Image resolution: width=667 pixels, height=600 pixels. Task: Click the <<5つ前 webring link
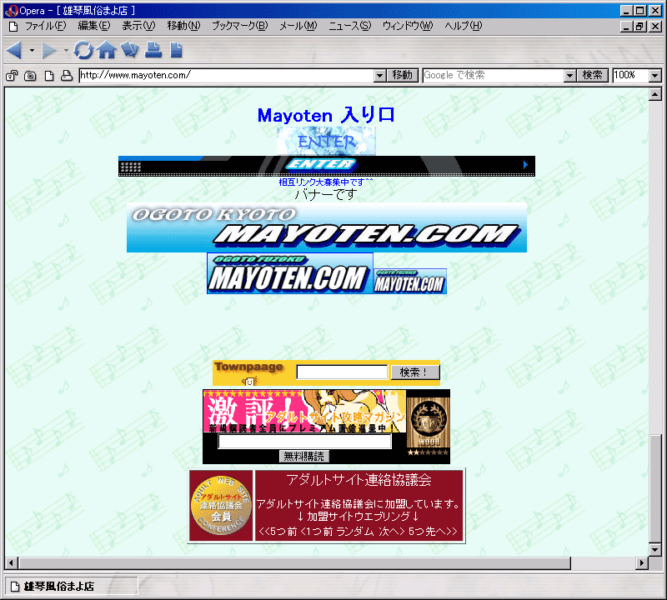(x=278, y=531)
